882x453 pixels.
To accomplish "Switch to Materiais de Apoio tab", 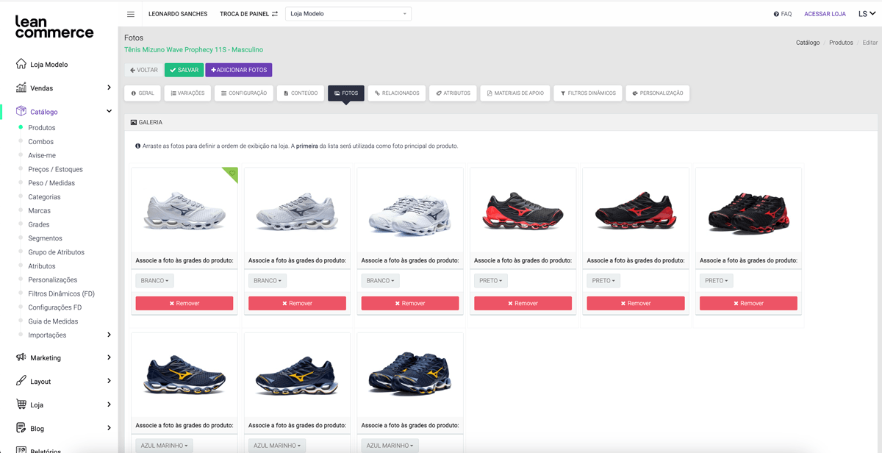I will tap(515, 93).
